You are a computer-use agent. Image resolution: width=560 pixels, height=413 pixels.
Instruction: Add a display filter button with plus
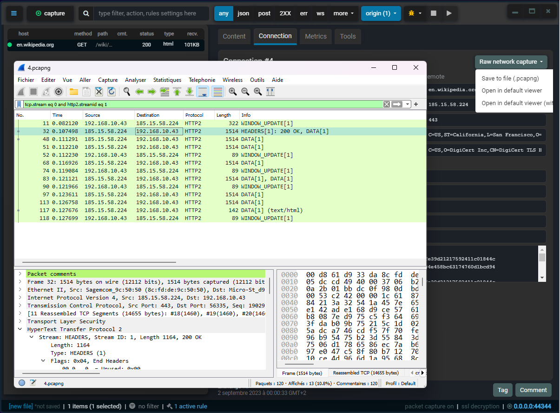click(x=416, y=104)
